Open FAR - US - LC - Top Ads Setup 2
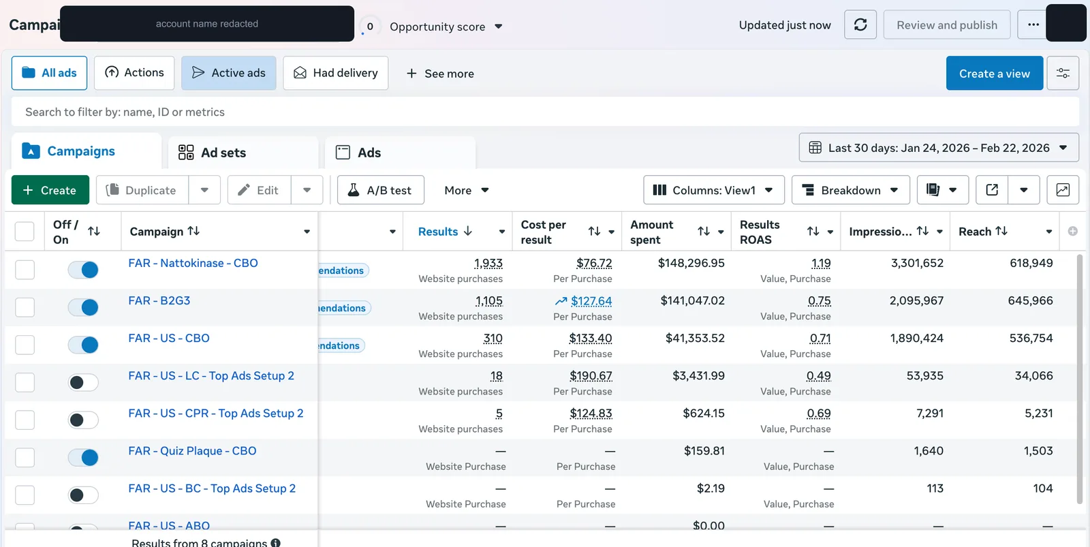Image resolution: width=1090 pixels, height=547 pixels. tap(211, 375)
